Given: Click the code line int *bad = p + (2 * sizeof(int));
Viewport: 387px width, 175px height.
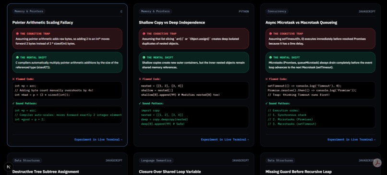Looking at the screenshot, I should pyautogui.click(x=42, y=95).
